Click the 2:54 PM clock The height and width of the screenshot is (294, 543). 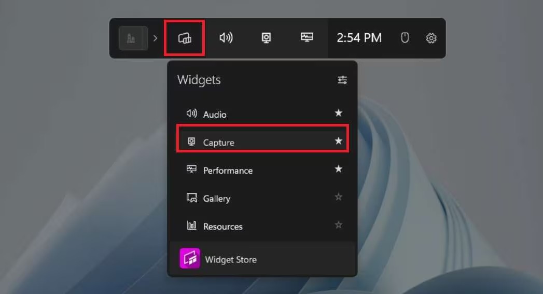[x=359, y=38]
